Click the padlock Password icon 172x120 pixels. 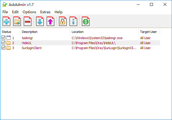point(63,21)
